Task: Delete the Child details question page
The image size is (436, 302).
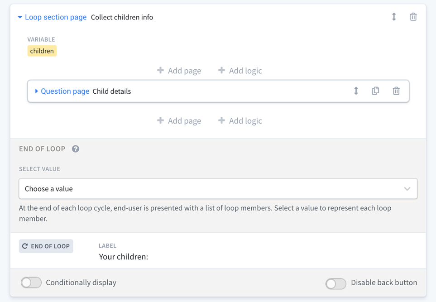Action: (x=396, y=91)
